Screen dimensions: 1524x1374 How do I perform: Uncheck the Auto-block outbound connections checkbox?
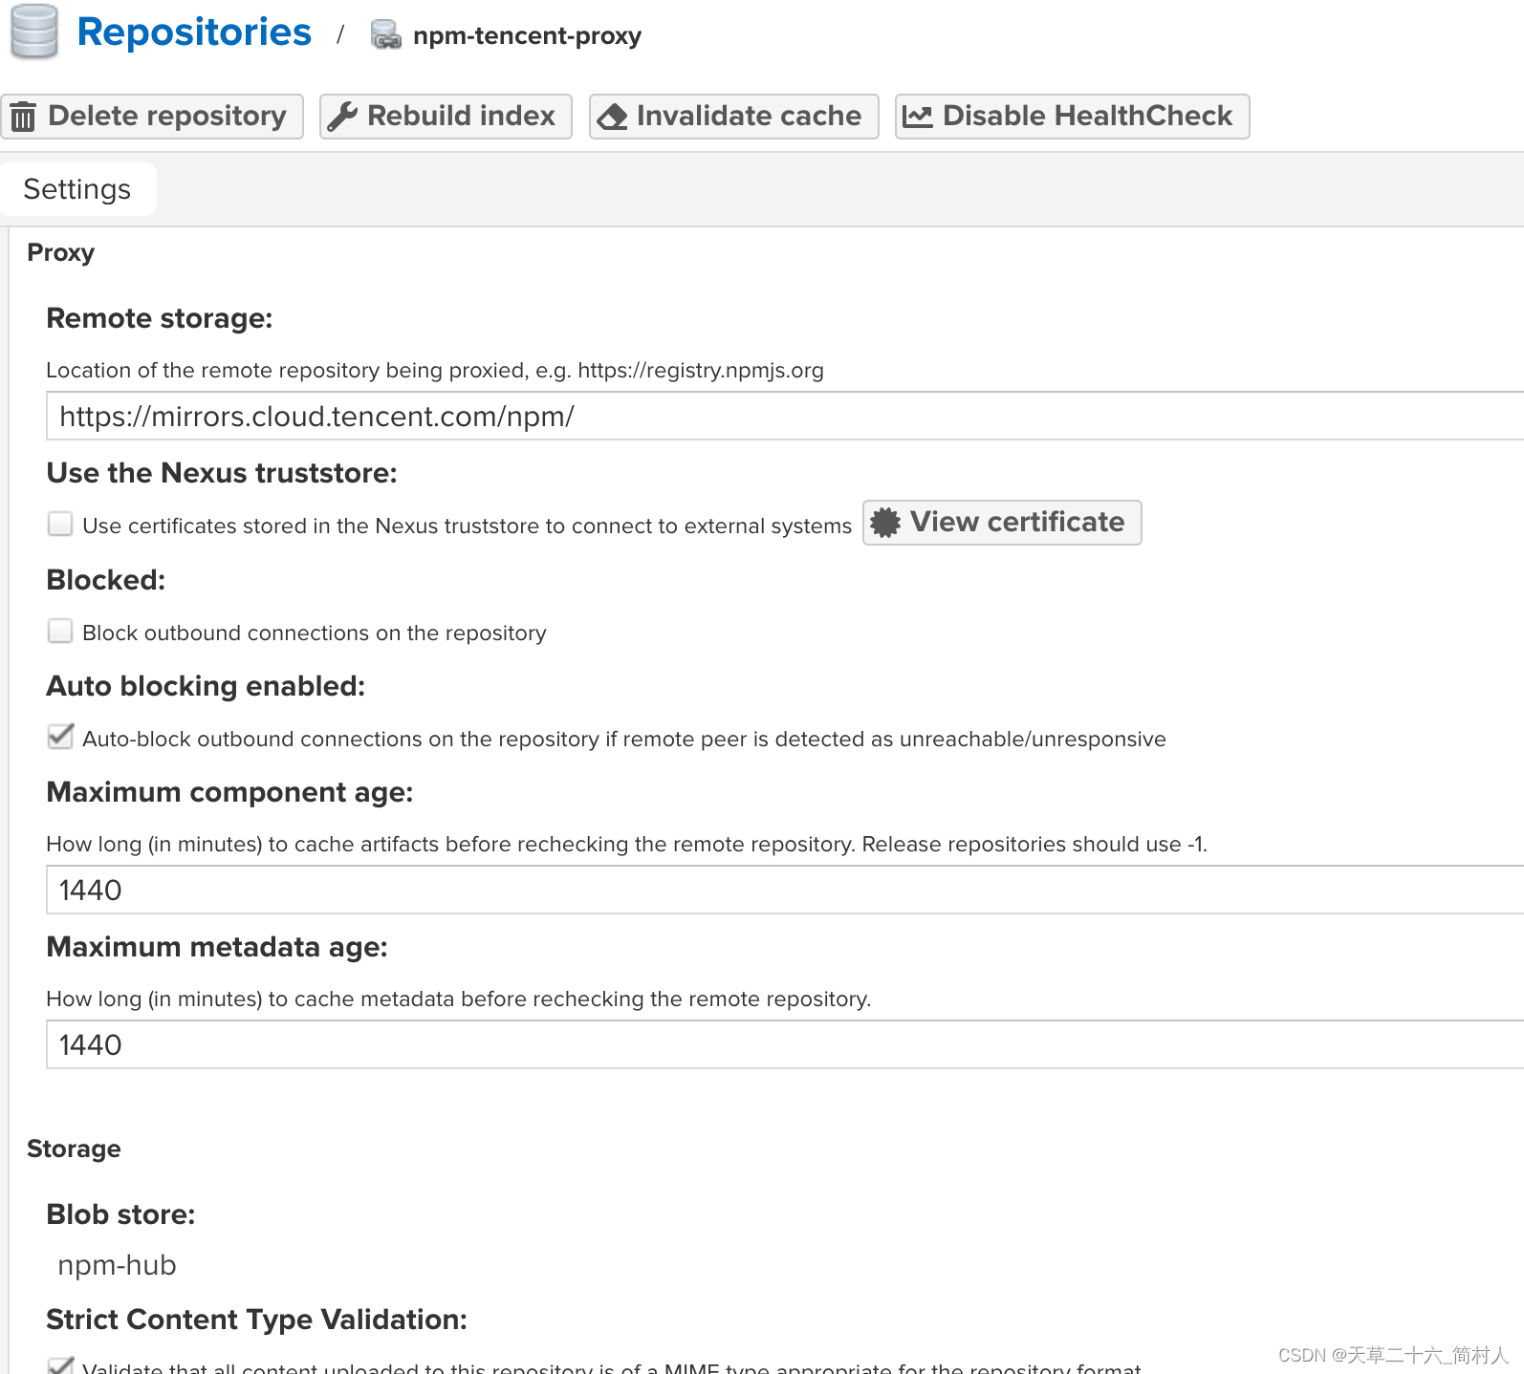(60, 737)
